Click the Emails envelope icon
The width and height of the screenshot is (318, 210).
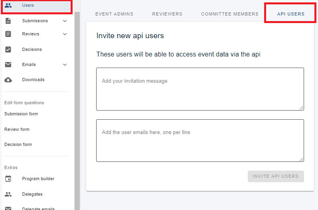(8, 64)
